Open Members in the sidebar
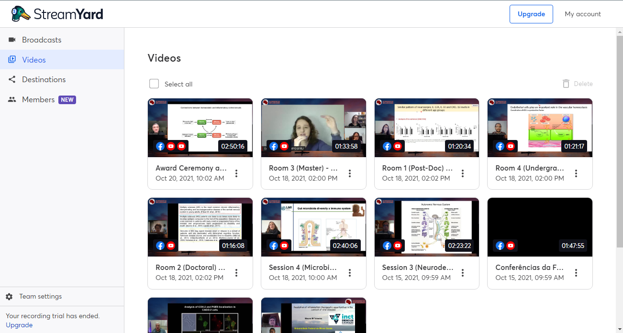The width and height of the screenshot is (623, 333). (62, 99)
